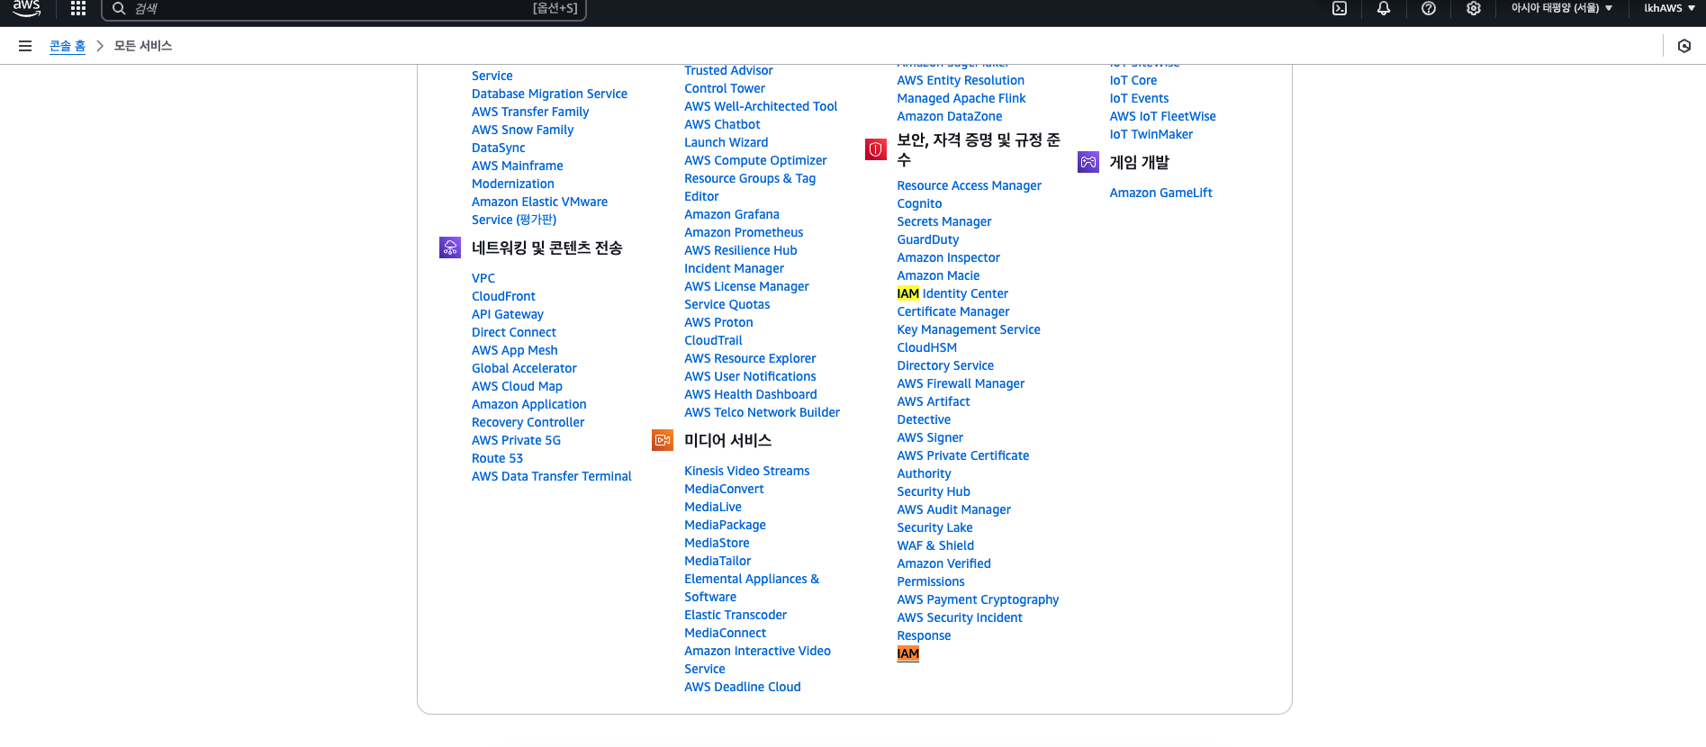Open WAF & Shield

(x=935, y=545)
